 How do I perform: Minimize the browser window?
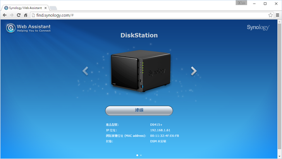coord(254,3)
